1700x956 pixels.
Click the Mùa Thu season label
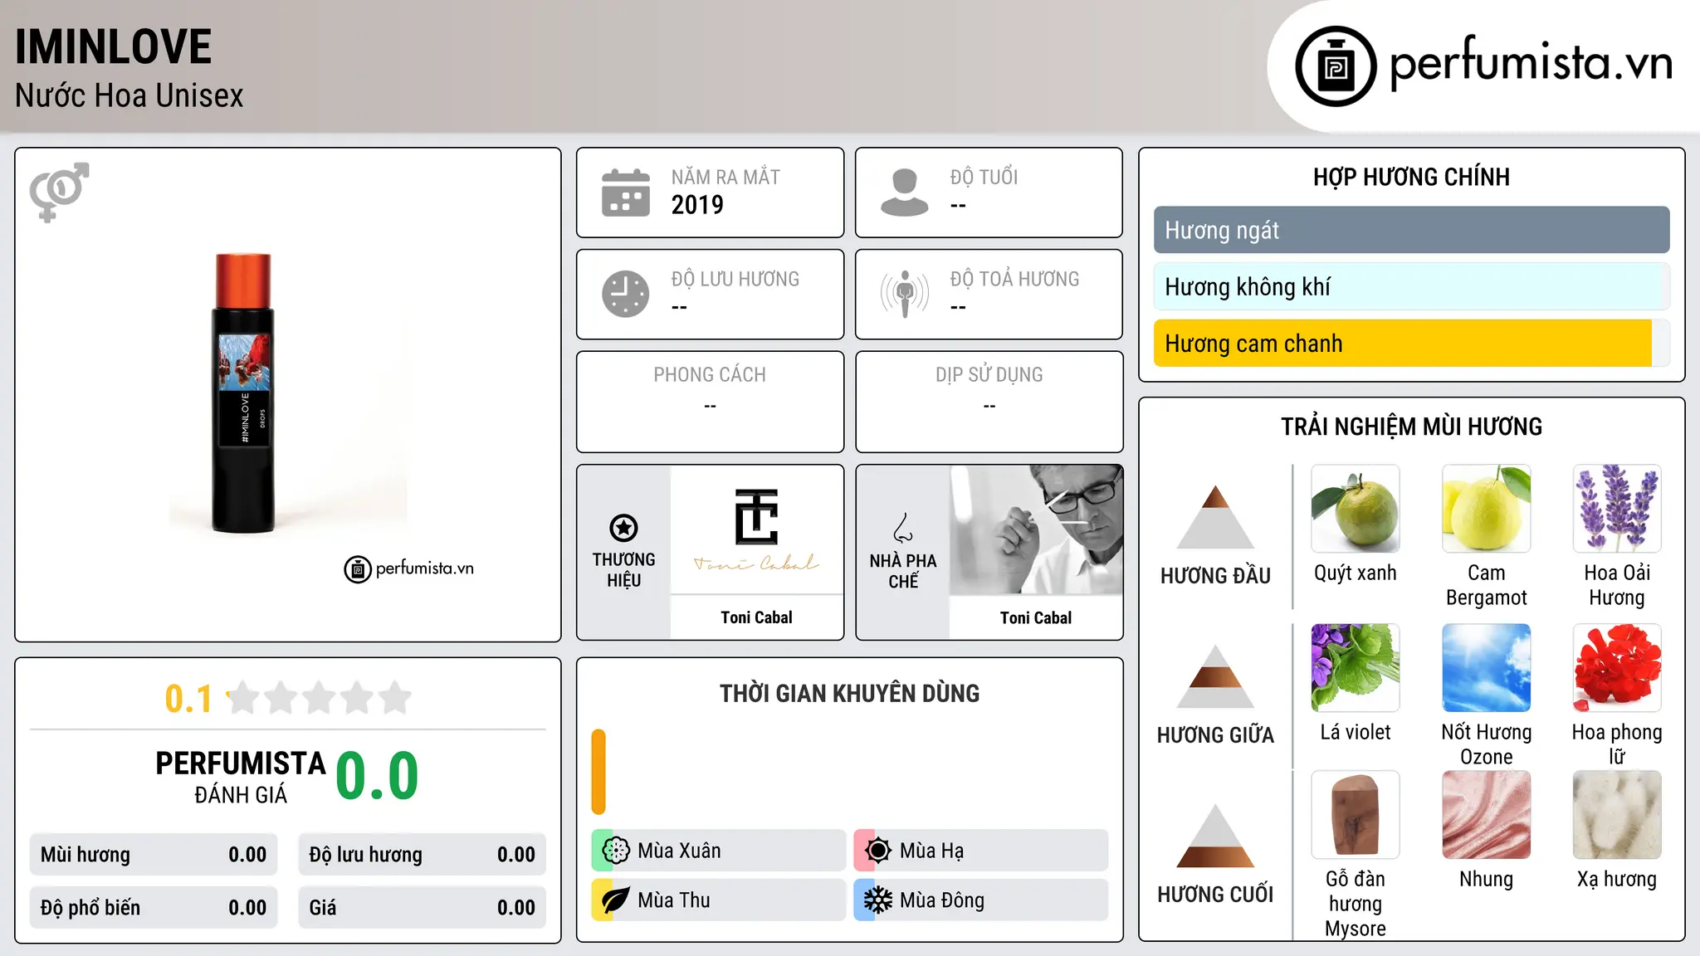pyautogui.click(x=674, y=900)
